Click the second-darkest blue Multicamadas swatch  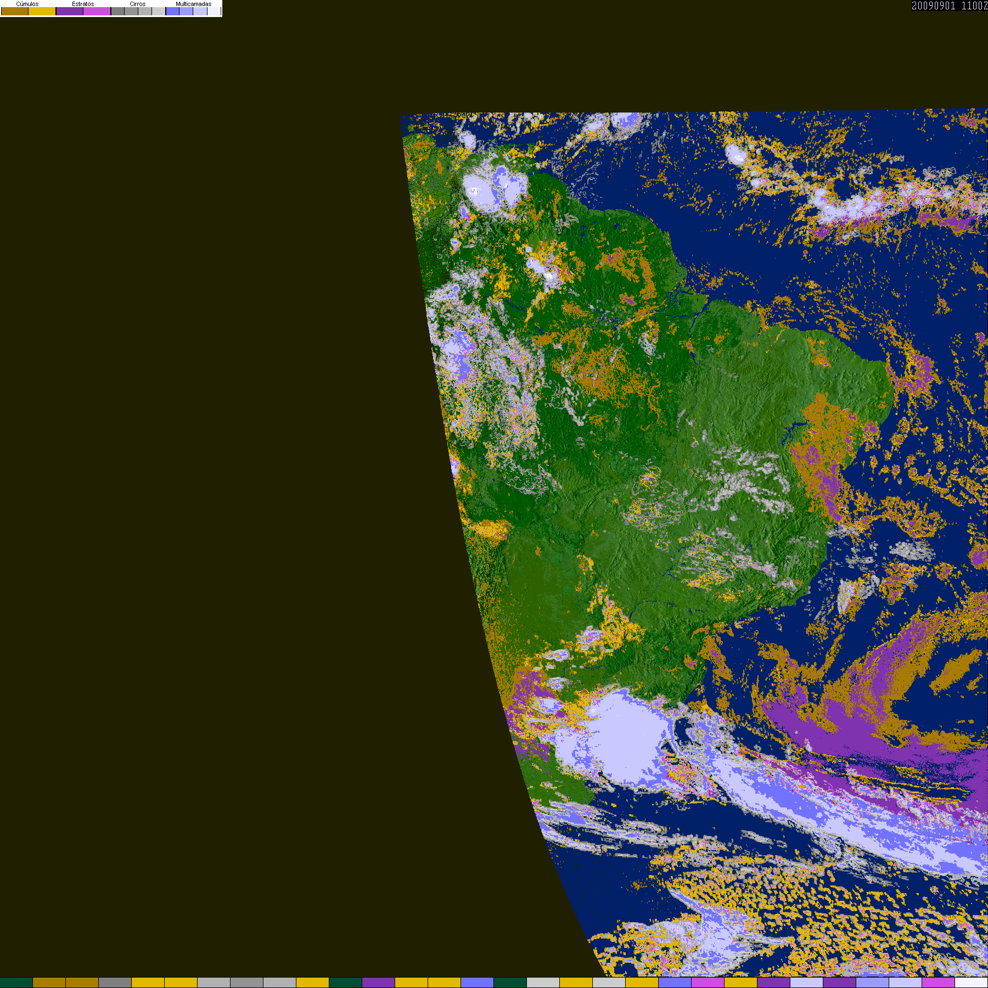[186, 11]
